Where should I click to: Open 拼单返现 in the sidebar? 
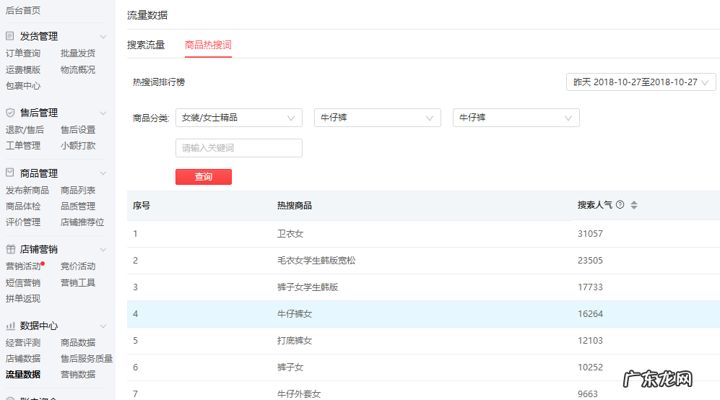23,298
